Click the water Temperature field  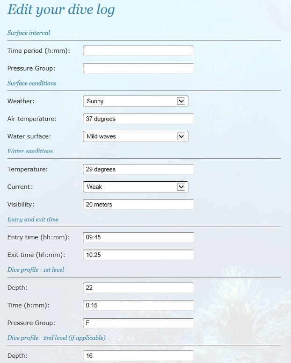point(138,169)
